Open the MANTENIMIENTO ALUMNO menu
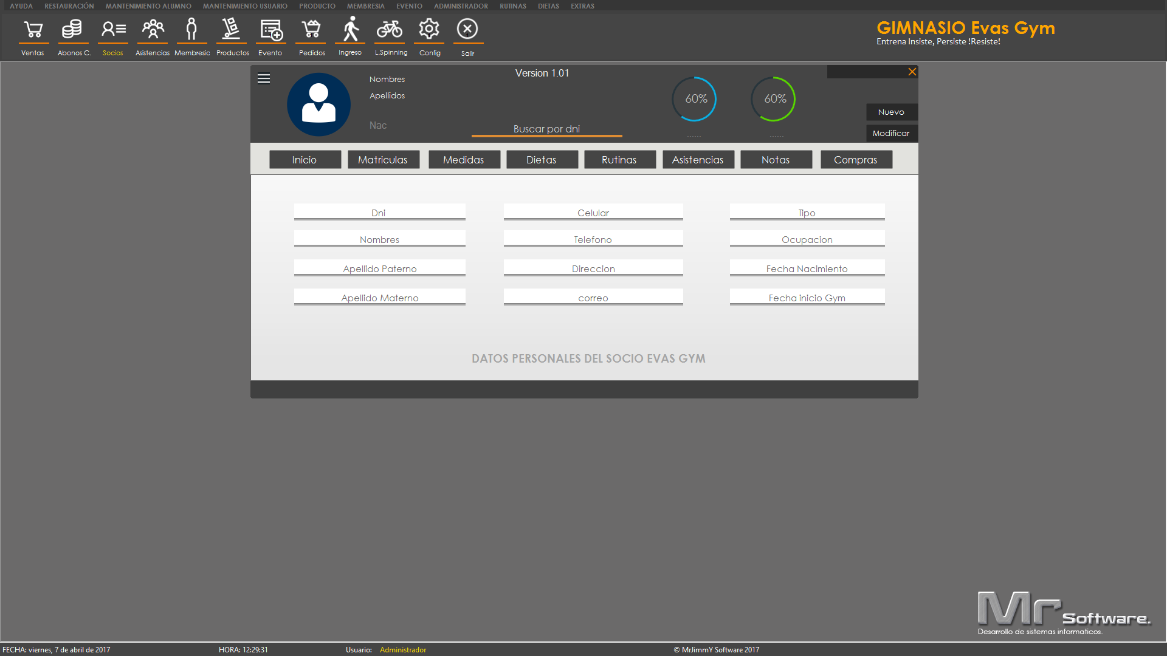Screen dimensions: 1167x656 click(x=148, y=6)
